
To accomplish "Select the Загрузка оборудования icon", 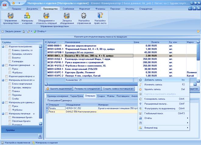I will (67, 16).
